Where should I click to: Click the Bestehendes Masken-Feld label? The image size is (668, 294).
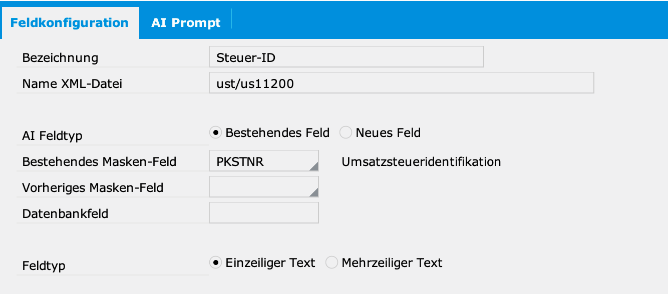point(99,162)
